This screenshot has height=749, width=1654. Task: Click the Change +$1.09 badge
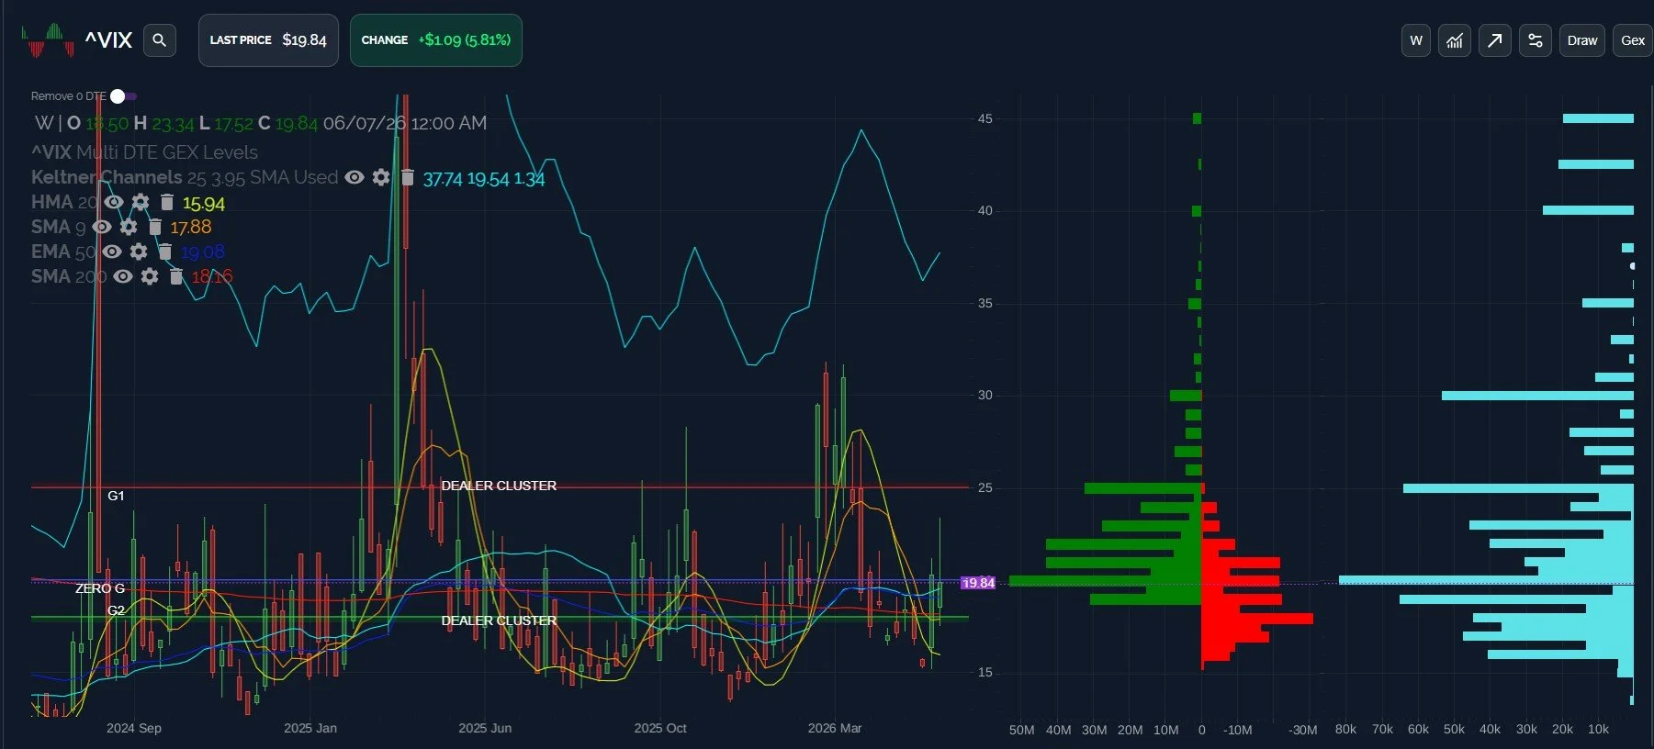coord(436,40)
